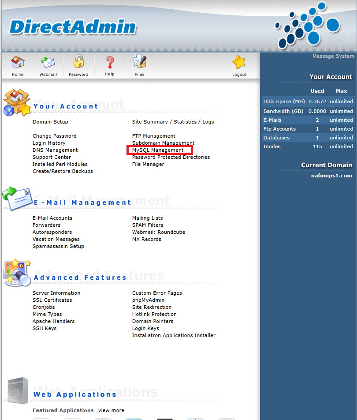The height and width of the screenshot is (420, 357).
Task: Click the E-Mails usage row label
Action: point(272,120)
